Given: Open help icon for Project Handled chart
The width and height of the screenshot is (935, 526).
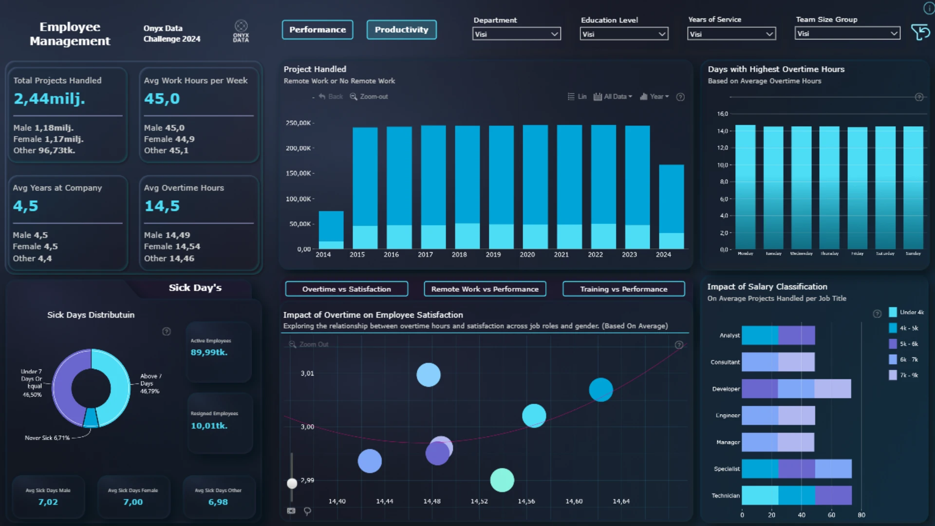Looking at the screenshot, I should tap(680, 97).
